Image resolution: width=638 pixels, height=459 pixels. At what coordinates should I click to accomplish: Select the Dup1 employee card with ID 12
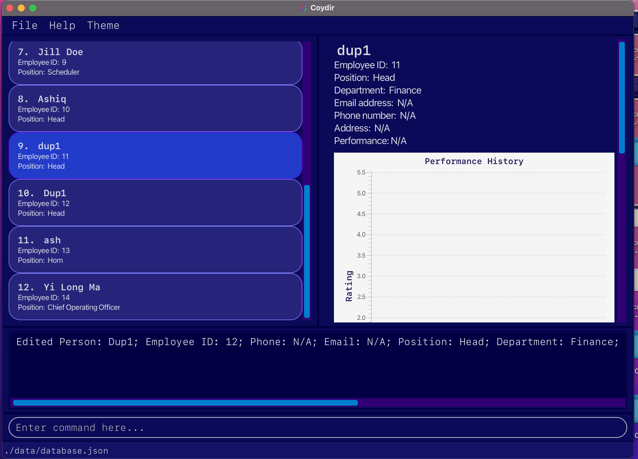tap(155, 203)
